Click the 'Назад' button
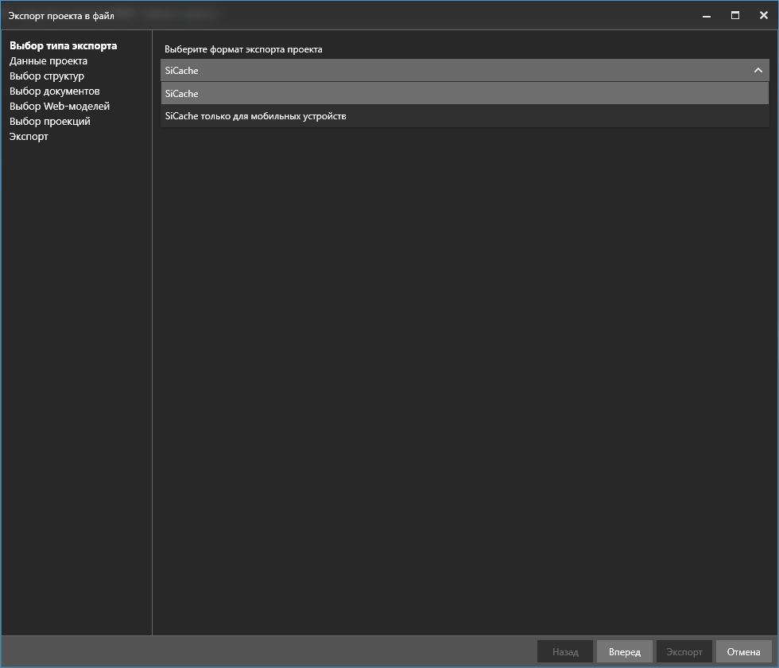This screenshot has width=779, height=668. [565, 652]
